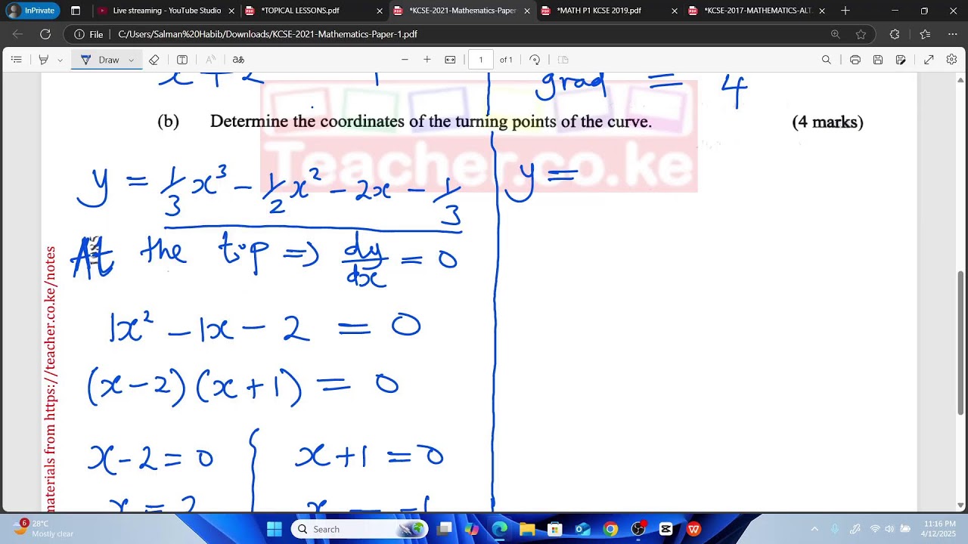Open CapCut from taskbar

665,529
